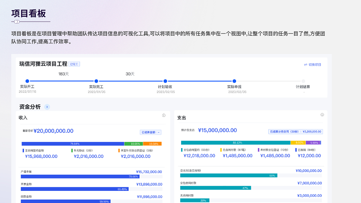Expand 资金分析 using its chevron button
Image resolution: width=361 pixels, height=203 pixels.
click(x=47, y=107)
